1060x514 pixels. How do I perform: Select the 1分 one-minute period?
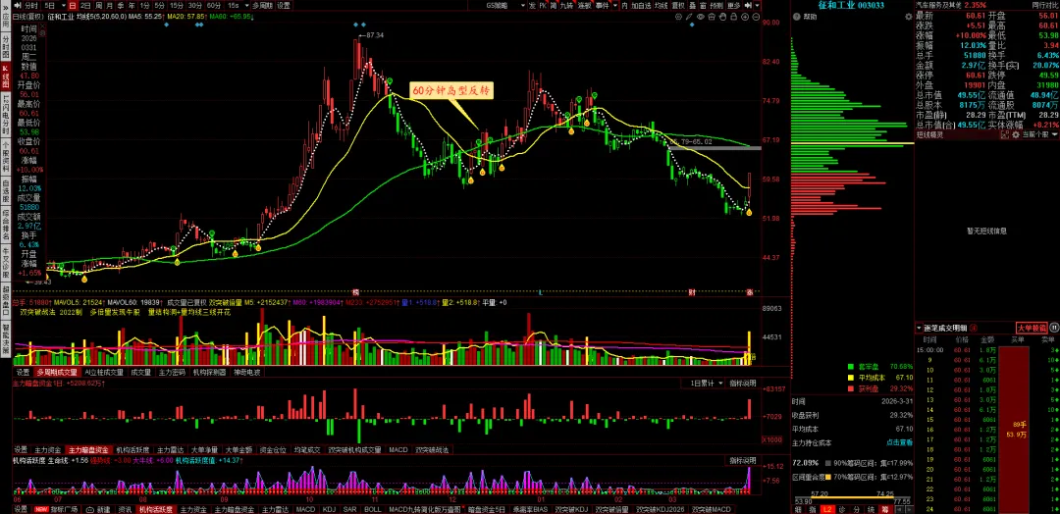(x=144, y=5)
